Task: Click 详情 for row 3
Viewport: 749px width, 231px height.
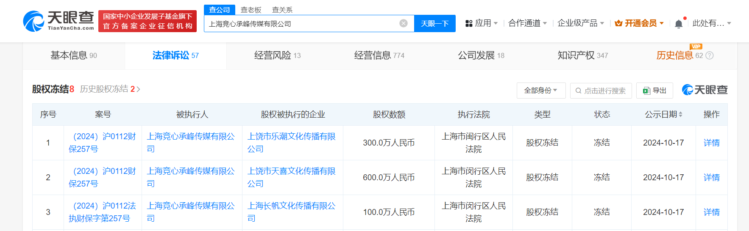Action: 712,212
